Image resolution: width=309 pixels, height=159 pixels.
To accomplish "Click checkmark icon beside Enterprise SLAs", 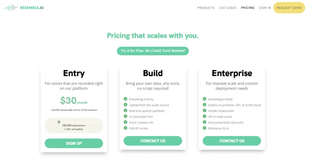I will click(205, 128).
